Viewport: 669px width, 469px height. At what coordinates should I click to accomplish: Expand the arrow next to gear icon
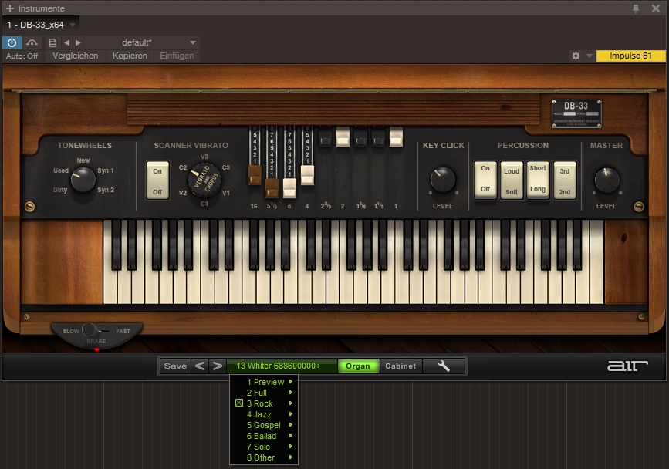point(590,56)
